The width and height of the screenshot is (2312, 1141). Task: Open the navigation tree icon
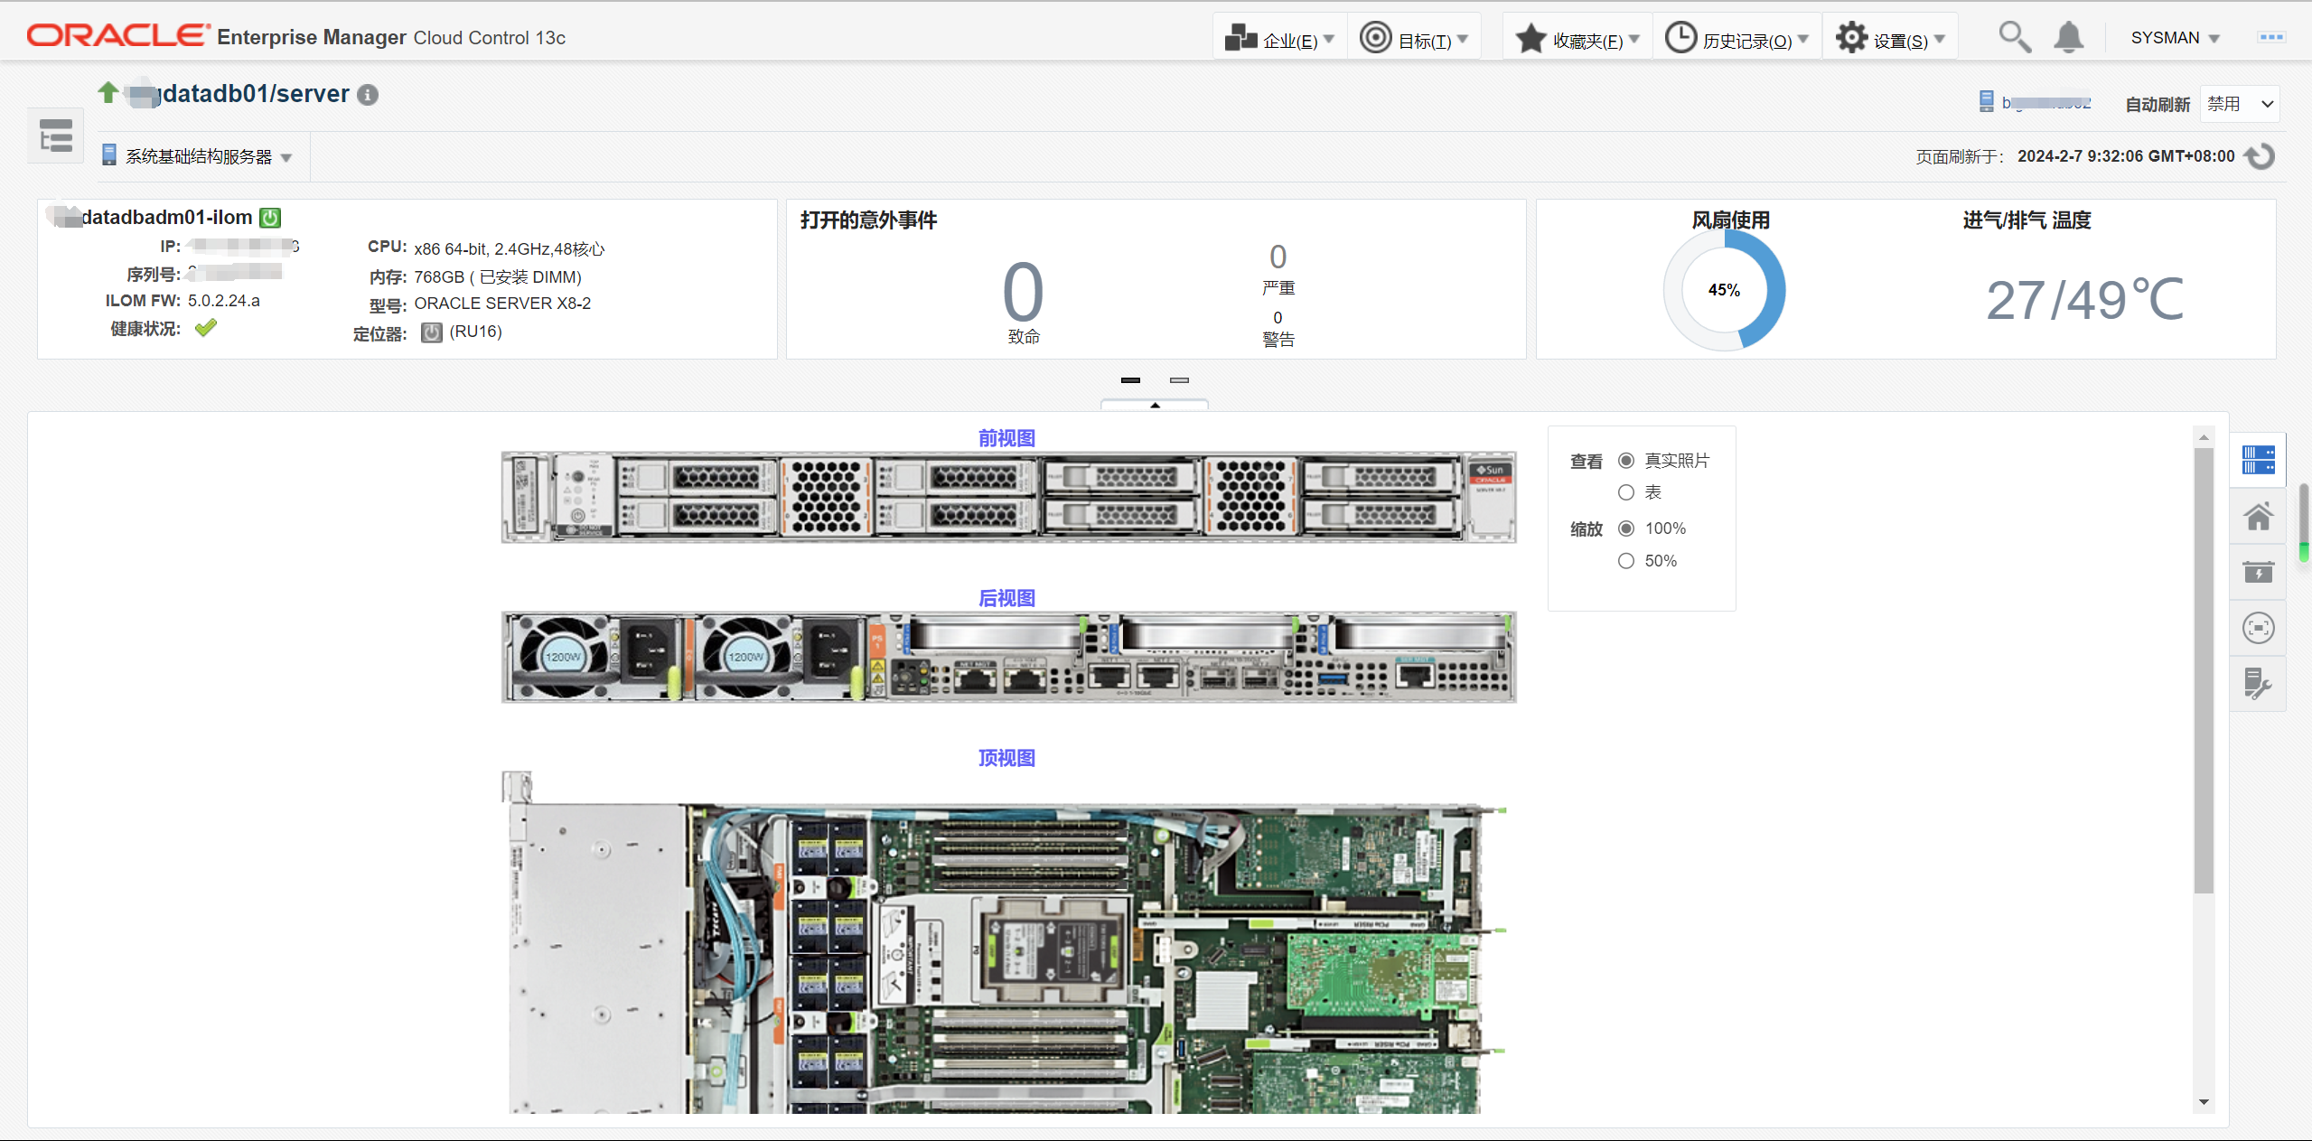coord(56,136)
